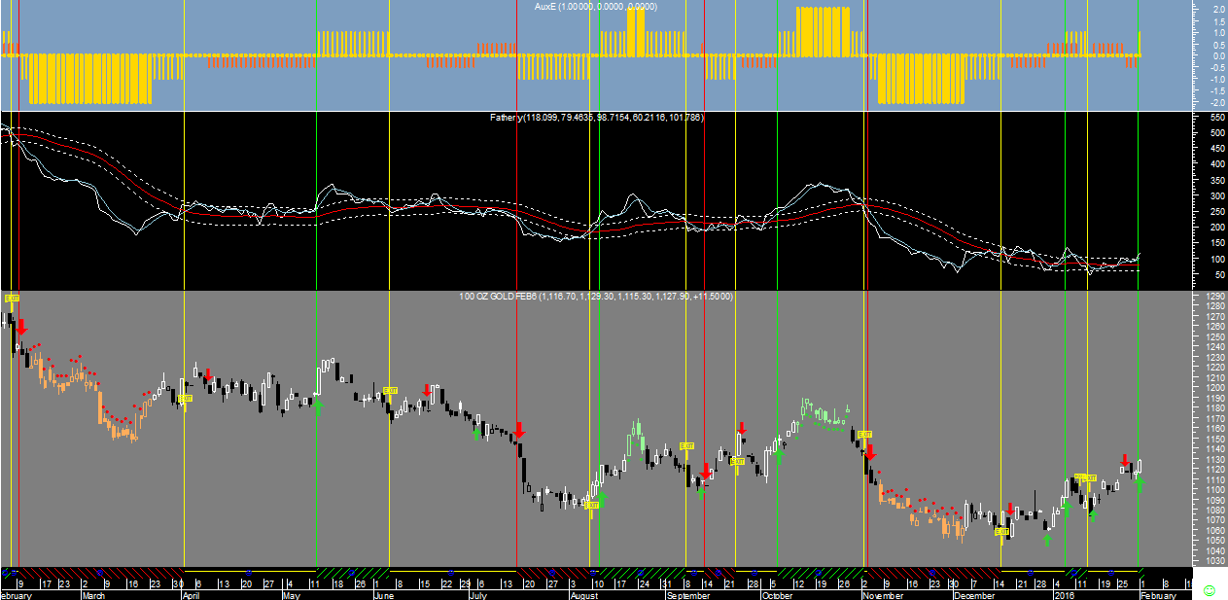The height and width of the screenshot is (600, 1228).
Task: Click the red down arrow in late January 2016
Action: pyautogui.click(x=1125, y=460)
